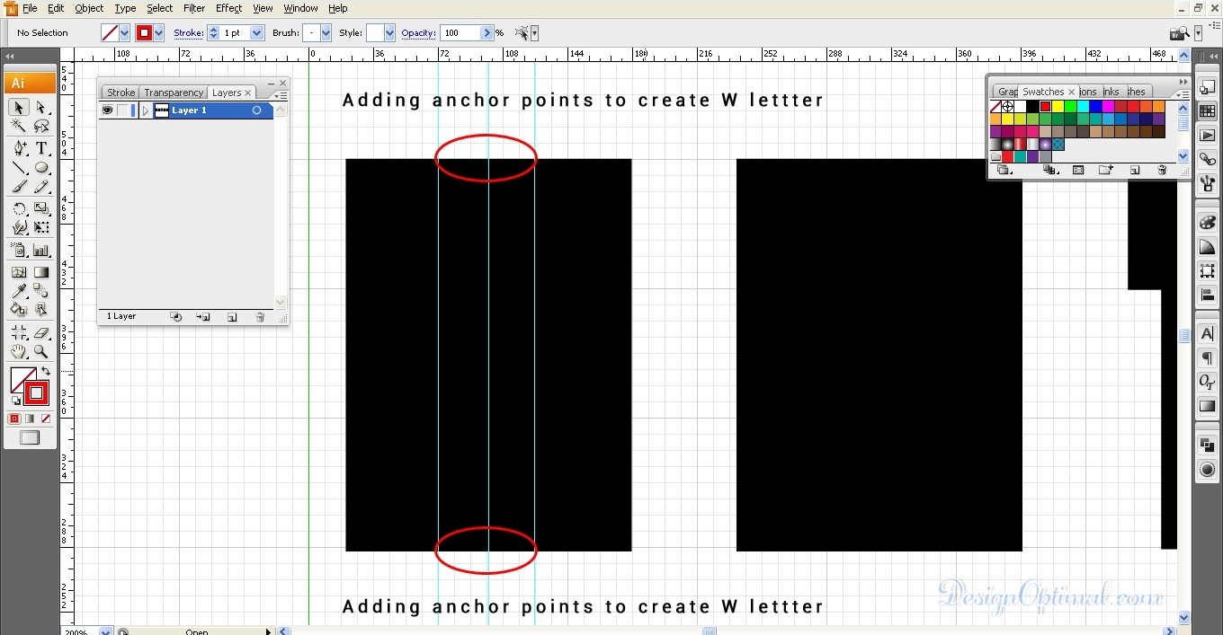Select the Line Segment tool
The image size is (1223, 635).
point(18,168)
